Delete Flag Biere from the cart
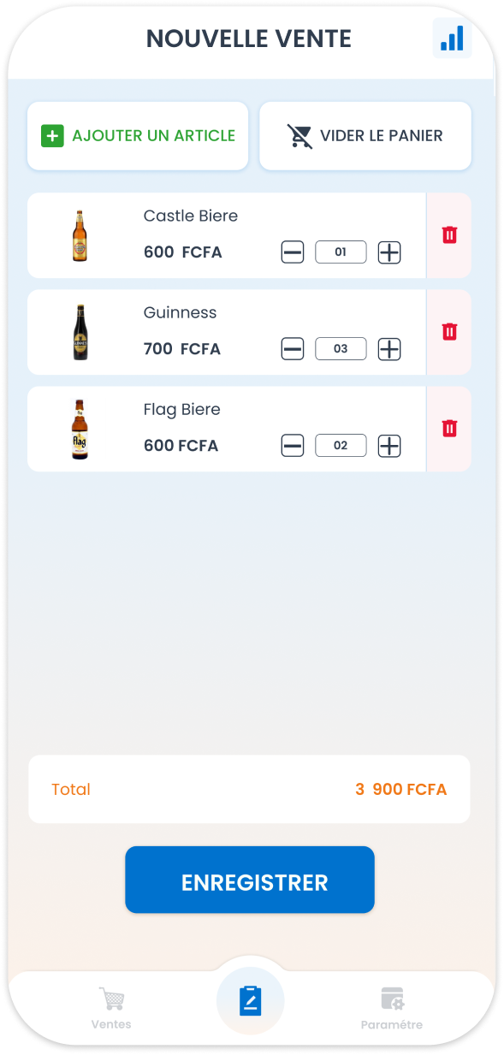This screenshot has width=504, height=1055. coord(449,429)
